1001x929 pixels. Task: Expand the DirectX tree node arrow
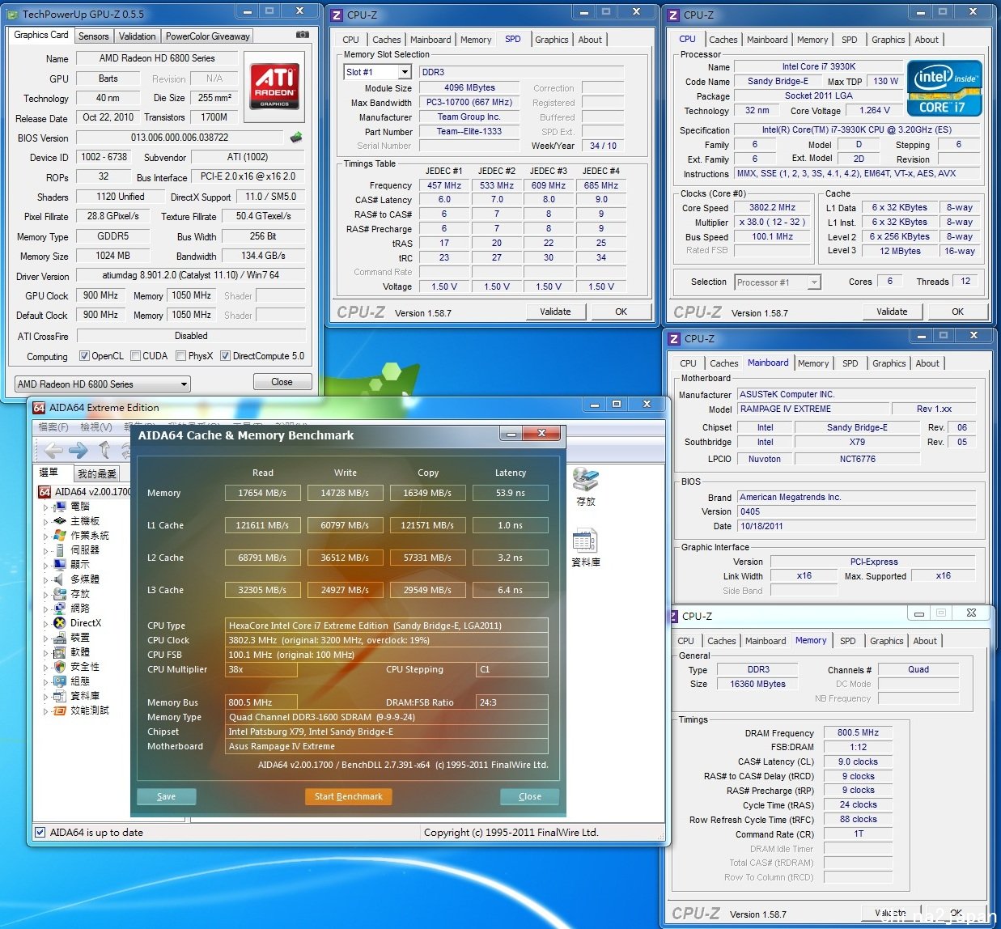click(45, 624)
